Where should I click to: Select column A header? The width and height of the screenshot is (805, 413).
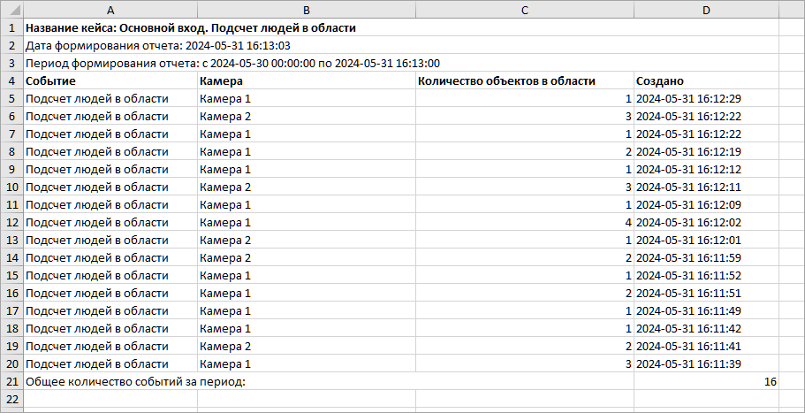click(x=110, y=10)
